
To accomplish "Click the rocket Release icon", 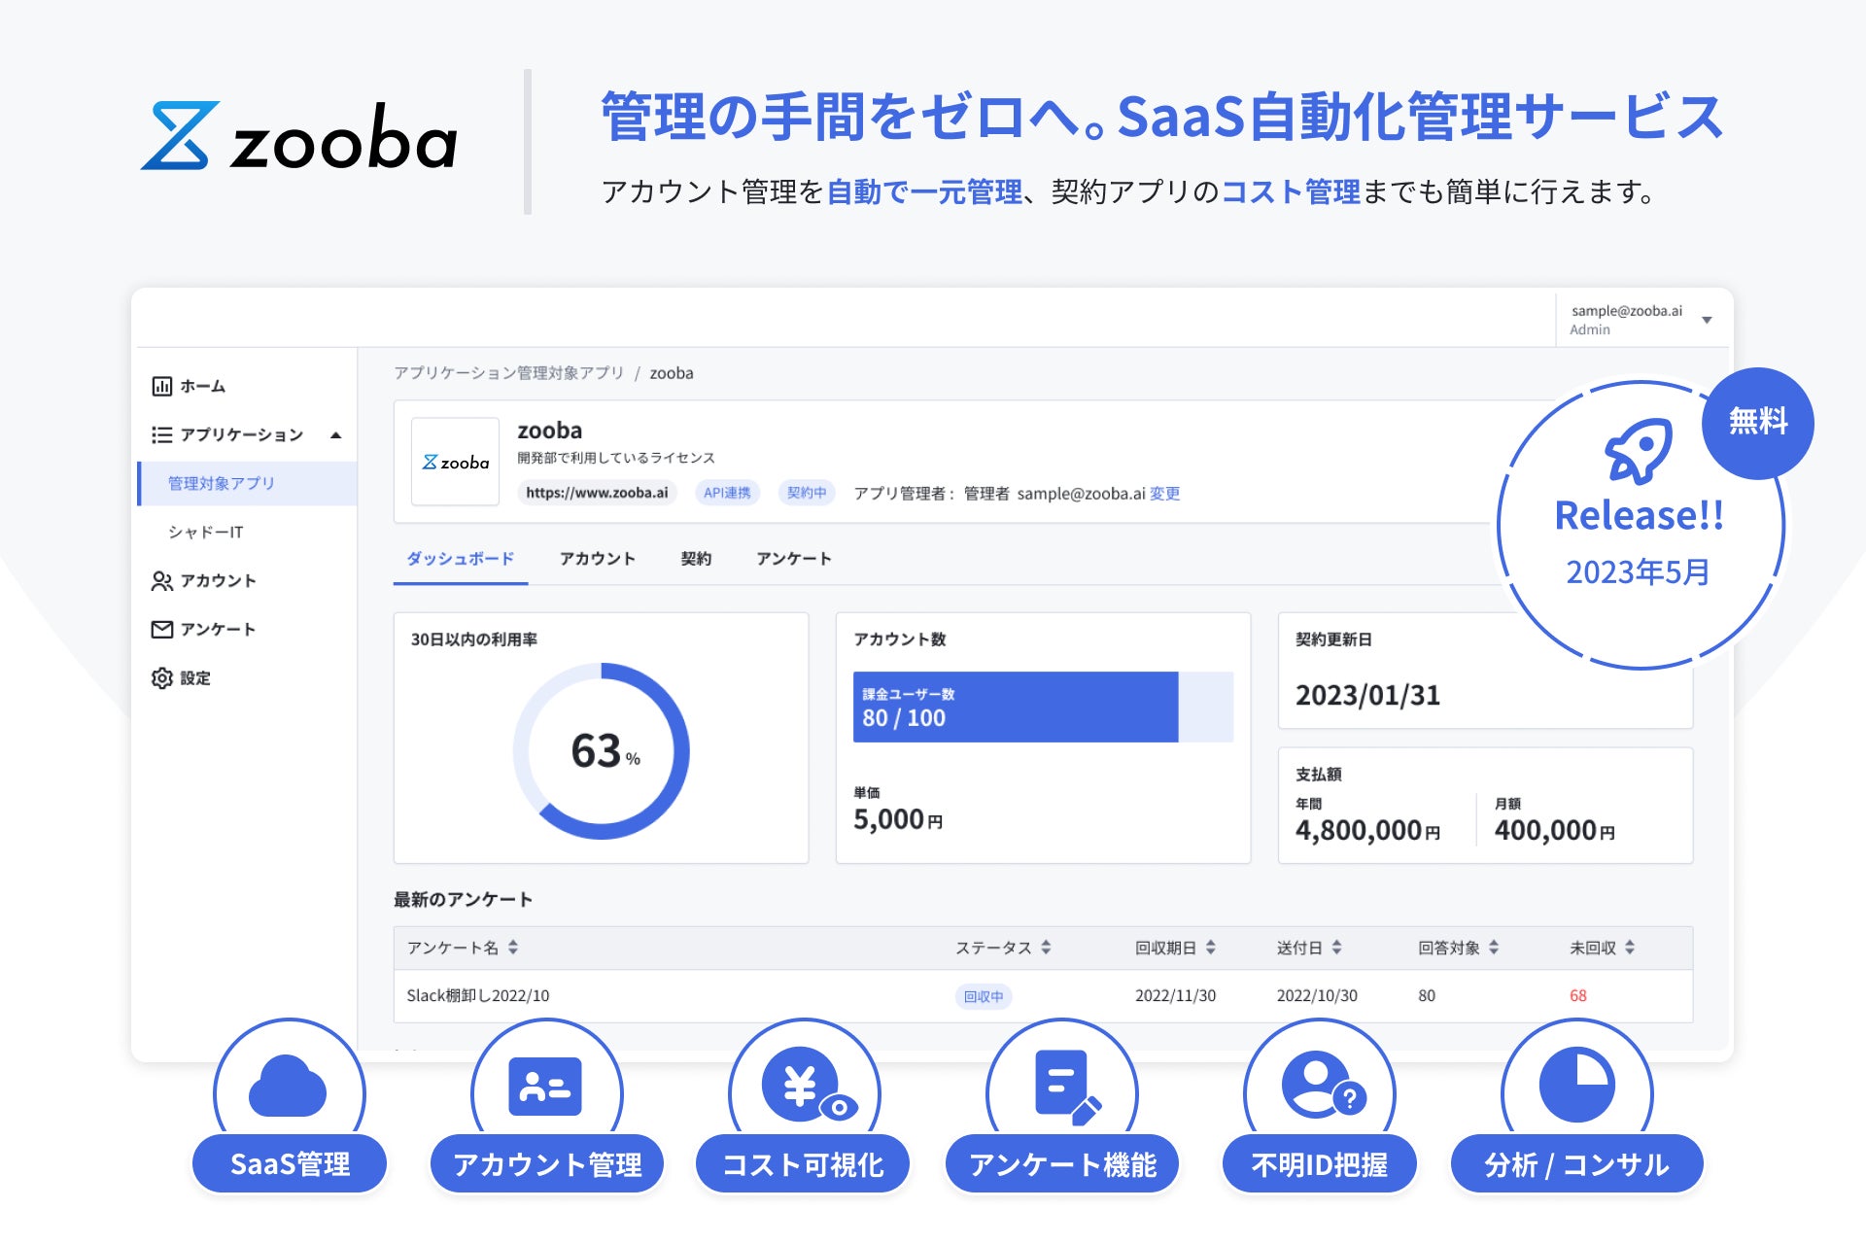I will [1639, 451].
